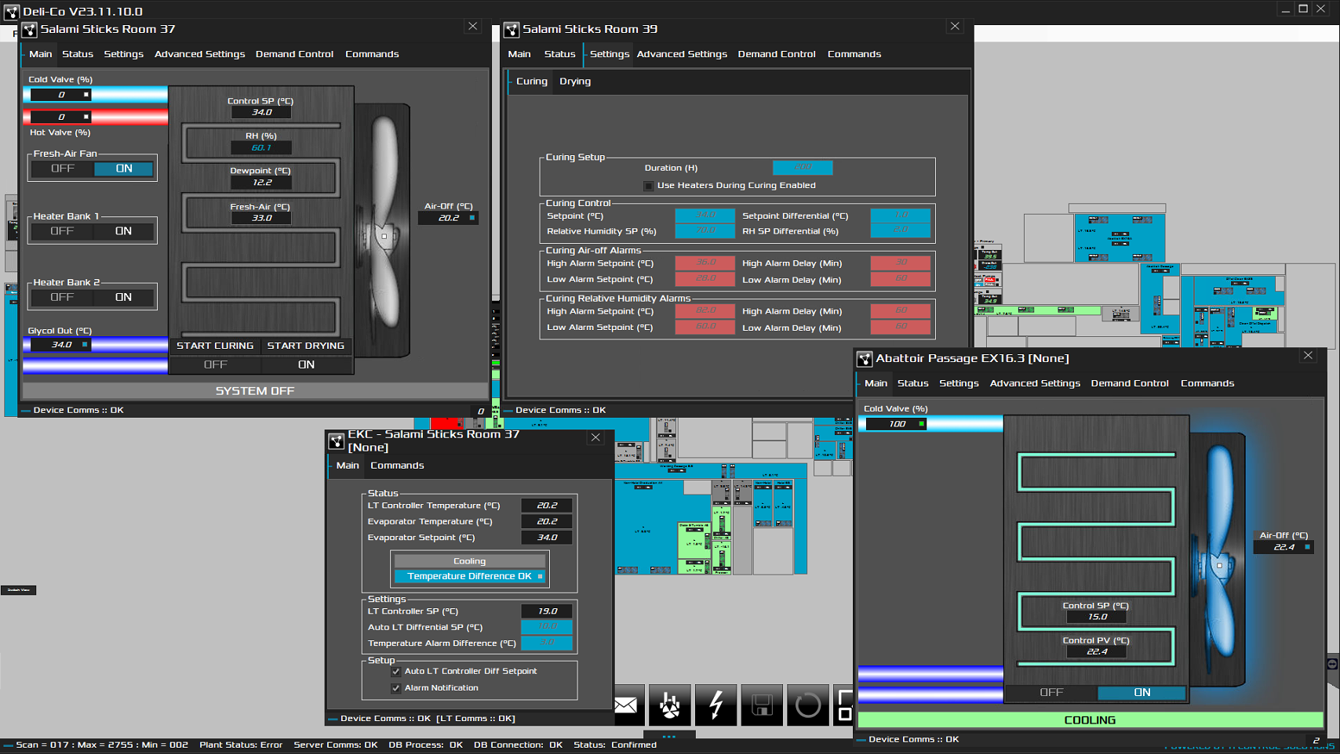Click Control PV value 22.4 in Abattoir Passage
The width and height of the screenshot is (1340, 754).
click(1097, 651)
